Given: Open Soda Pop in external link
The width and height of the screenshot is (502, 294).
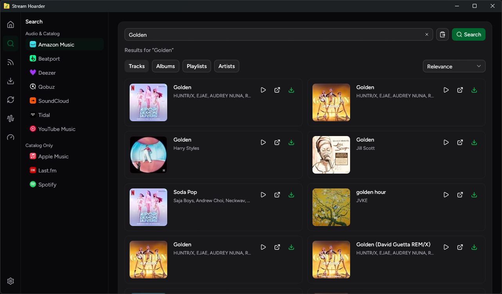Looking at the screenshot, I should (x=277, y=195).
